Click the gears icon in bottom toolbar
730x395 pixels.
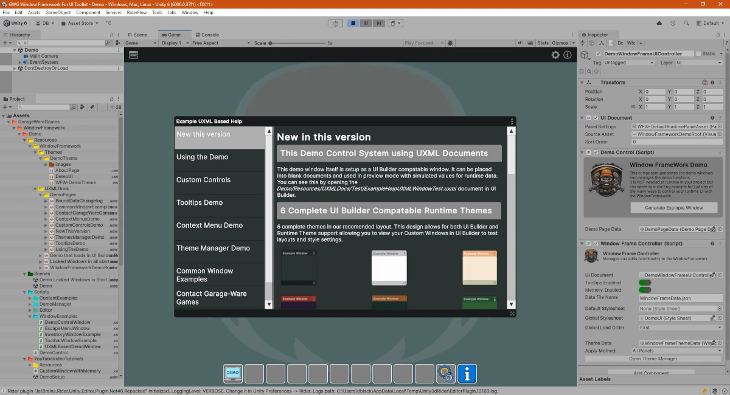(445, 374)
